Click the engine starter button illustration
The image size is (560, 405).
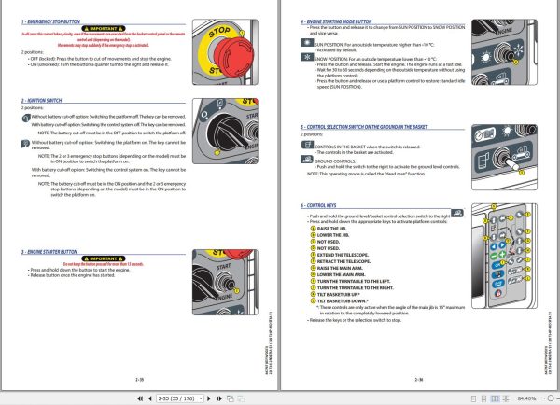coord(225,282)
